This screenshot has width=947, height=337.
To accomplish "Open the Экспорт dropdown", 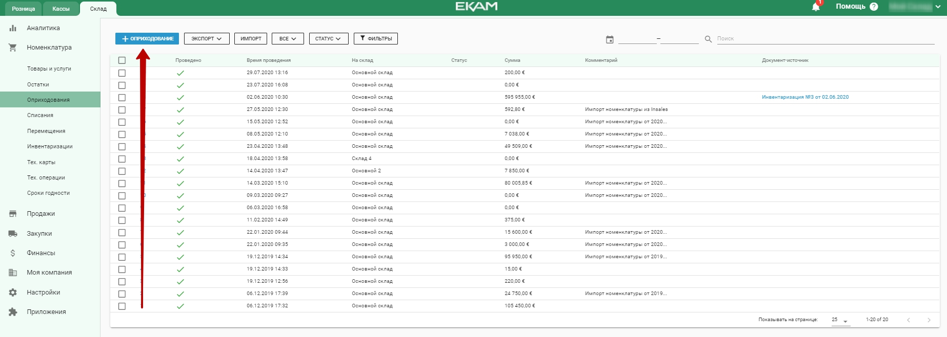I will pyautogui.click(x=207, y=39).
